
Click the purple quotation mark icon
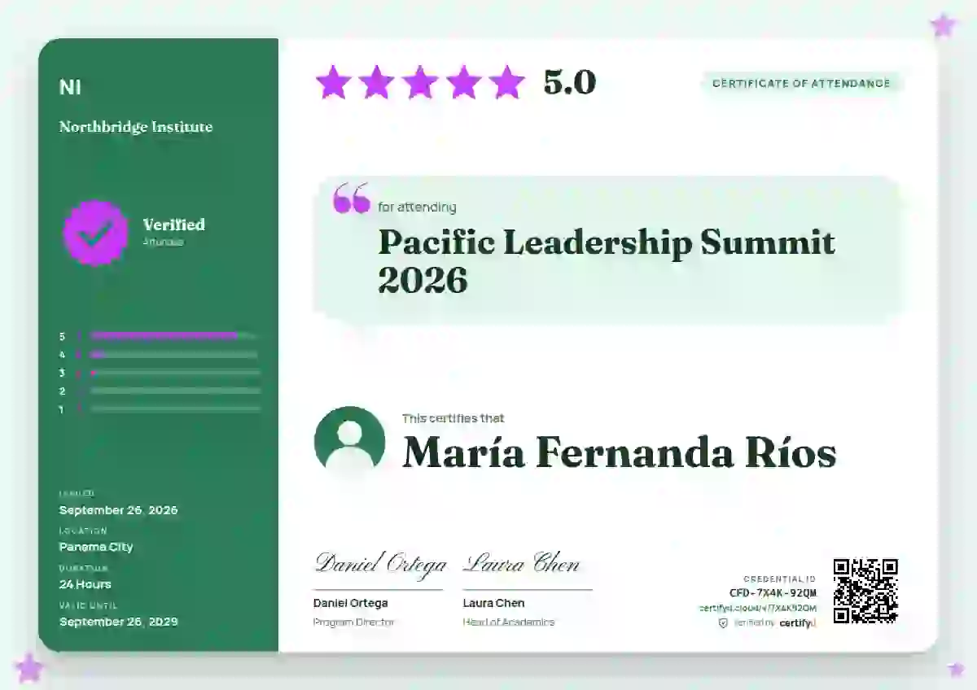[x=352, y=198]
